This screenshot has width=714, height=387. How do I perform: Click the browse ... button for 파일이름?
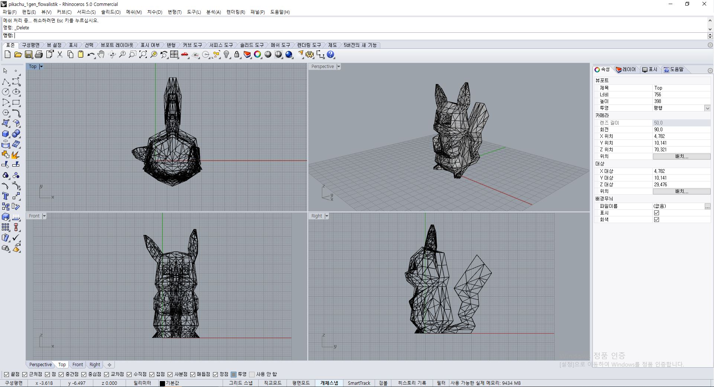coord(707,206)
